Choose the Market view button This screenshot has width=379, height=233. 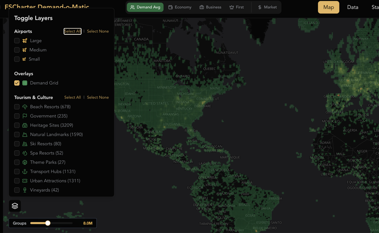point(267,7)
